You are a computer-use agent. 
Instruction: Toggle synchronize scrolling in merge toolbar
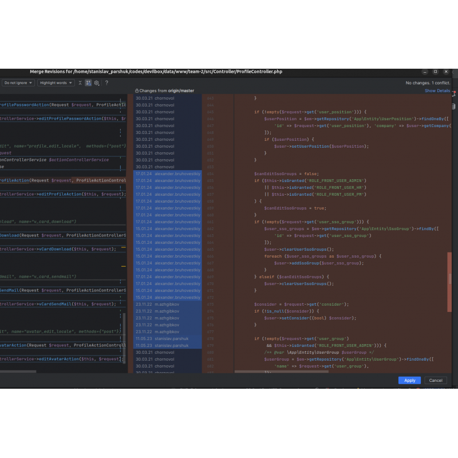coord(88,83)
